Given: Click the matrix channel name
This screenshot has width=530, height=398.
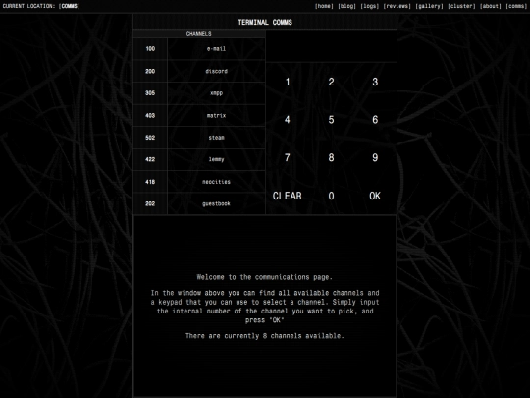Looking at the screenshot, I should click(216, 115).
